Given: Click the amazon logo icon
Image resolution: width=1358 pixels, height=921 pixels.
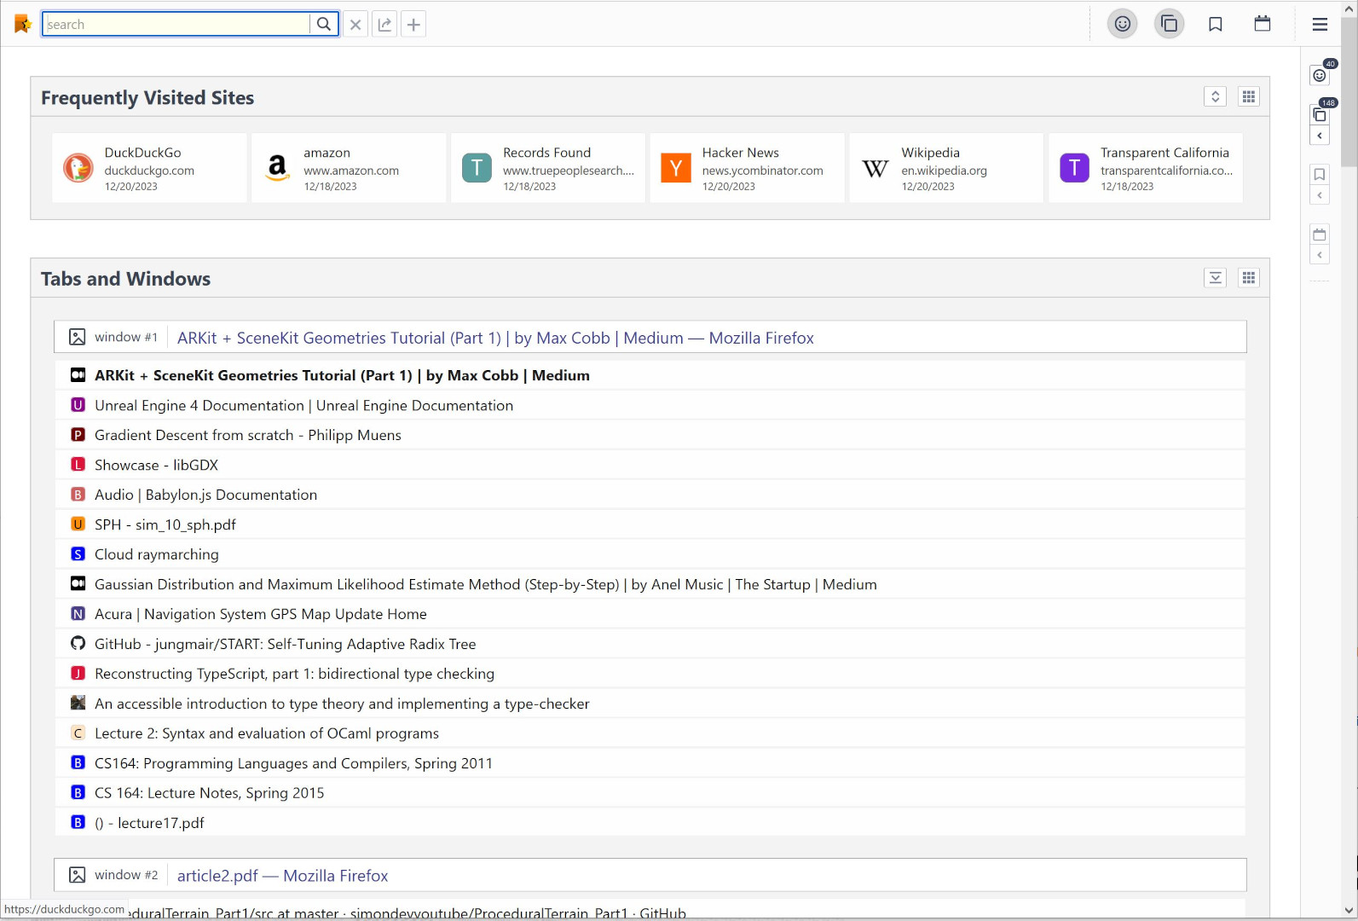Looking at the screenshot, I should (277, 168).
